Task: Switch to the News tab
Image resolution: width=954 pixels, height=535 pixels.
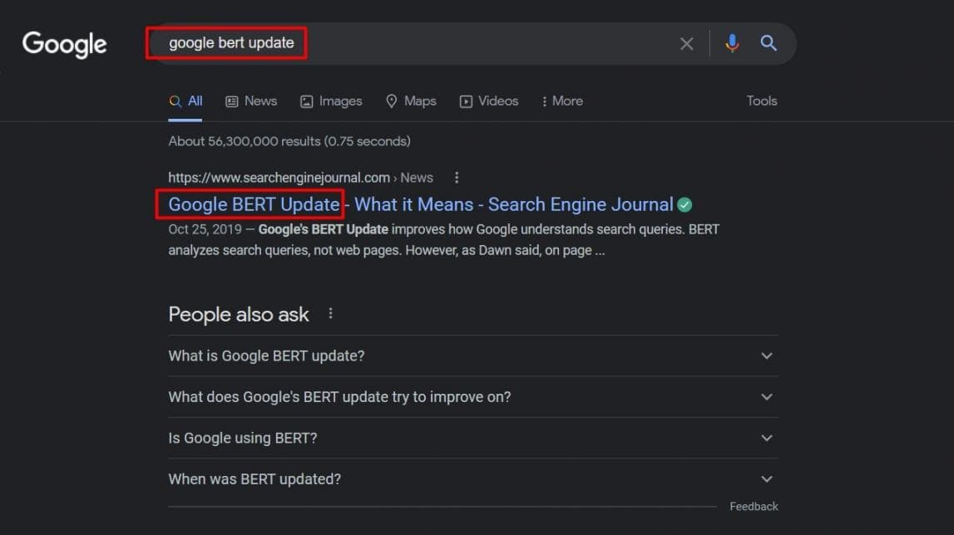Action: tap(251, 101)
